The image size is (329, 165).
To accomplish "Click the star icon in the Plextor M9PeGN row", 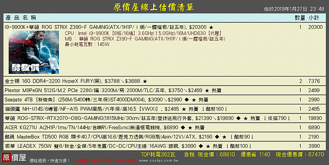I will coord(207,90).
